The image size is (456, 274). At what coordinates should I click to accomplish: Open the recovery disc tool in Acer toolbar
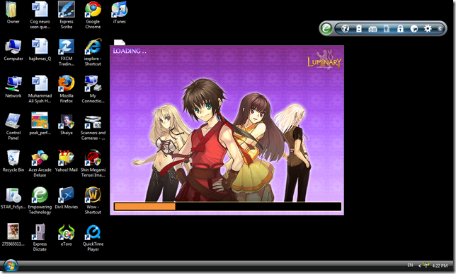pyautogui.click(x=414, y=28)
